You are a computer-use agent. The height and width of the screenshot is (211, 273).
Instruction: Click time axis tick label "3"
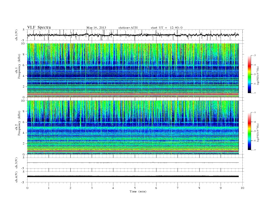pos(92,188)
